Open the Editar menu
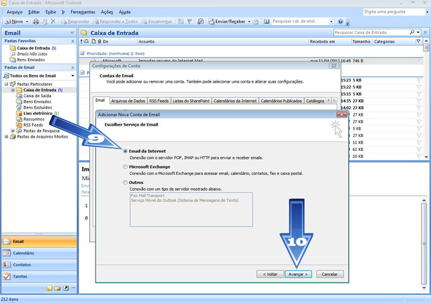The image size is (431, 303). (x=34, y=12)
